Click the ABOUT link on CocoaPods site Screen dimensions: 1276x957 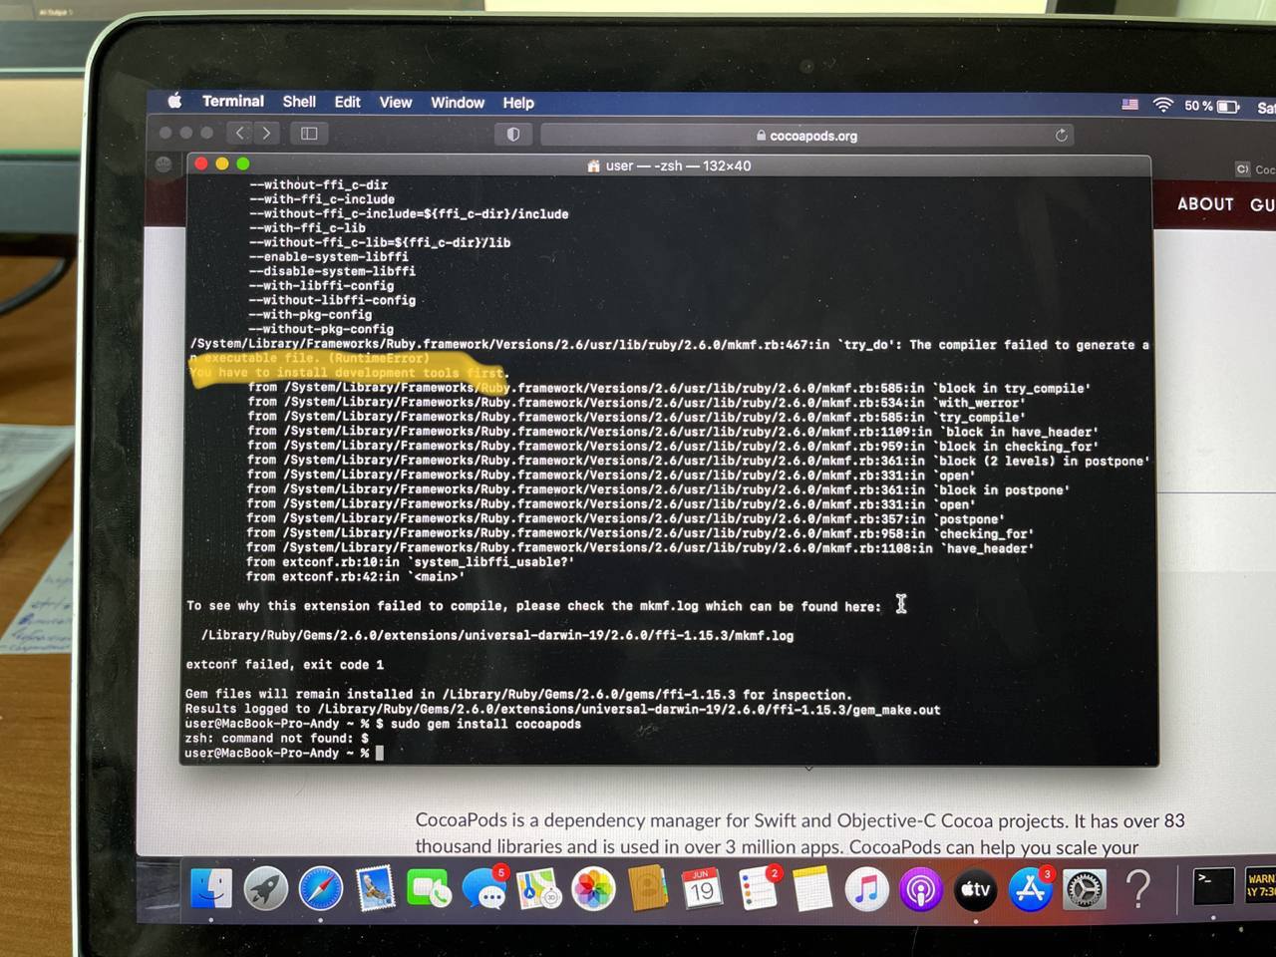click(1205, 204)
